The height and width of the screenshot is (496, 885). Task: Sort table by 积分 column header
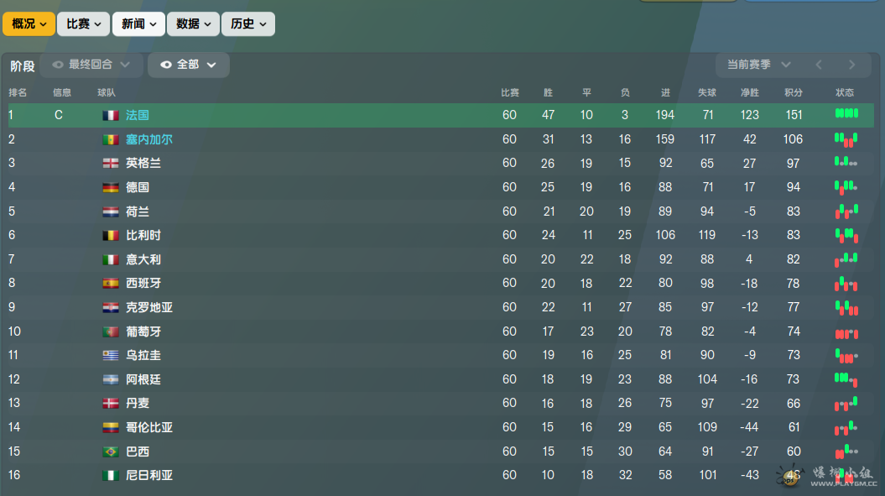click(793, 92)
